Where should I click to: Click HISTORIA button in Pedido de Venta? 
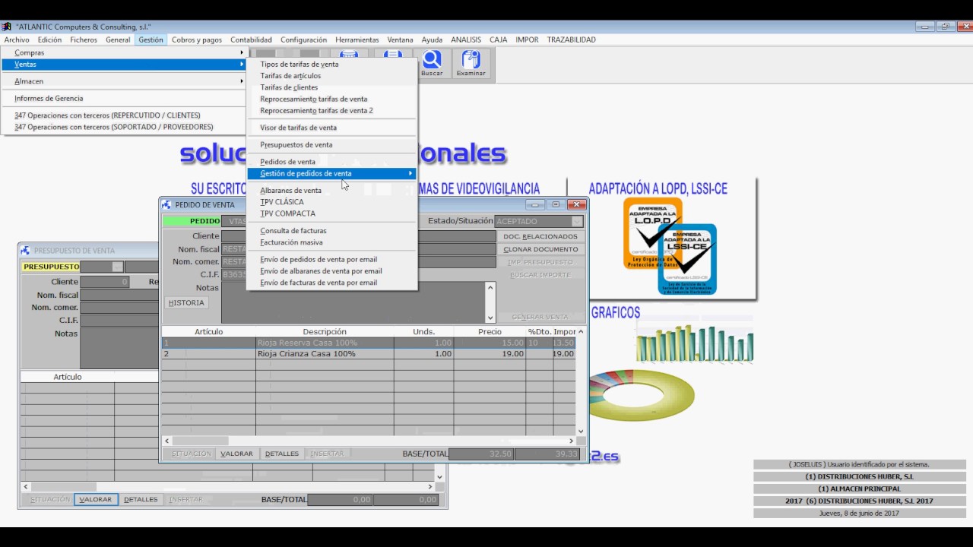click(x=186, y=302)
